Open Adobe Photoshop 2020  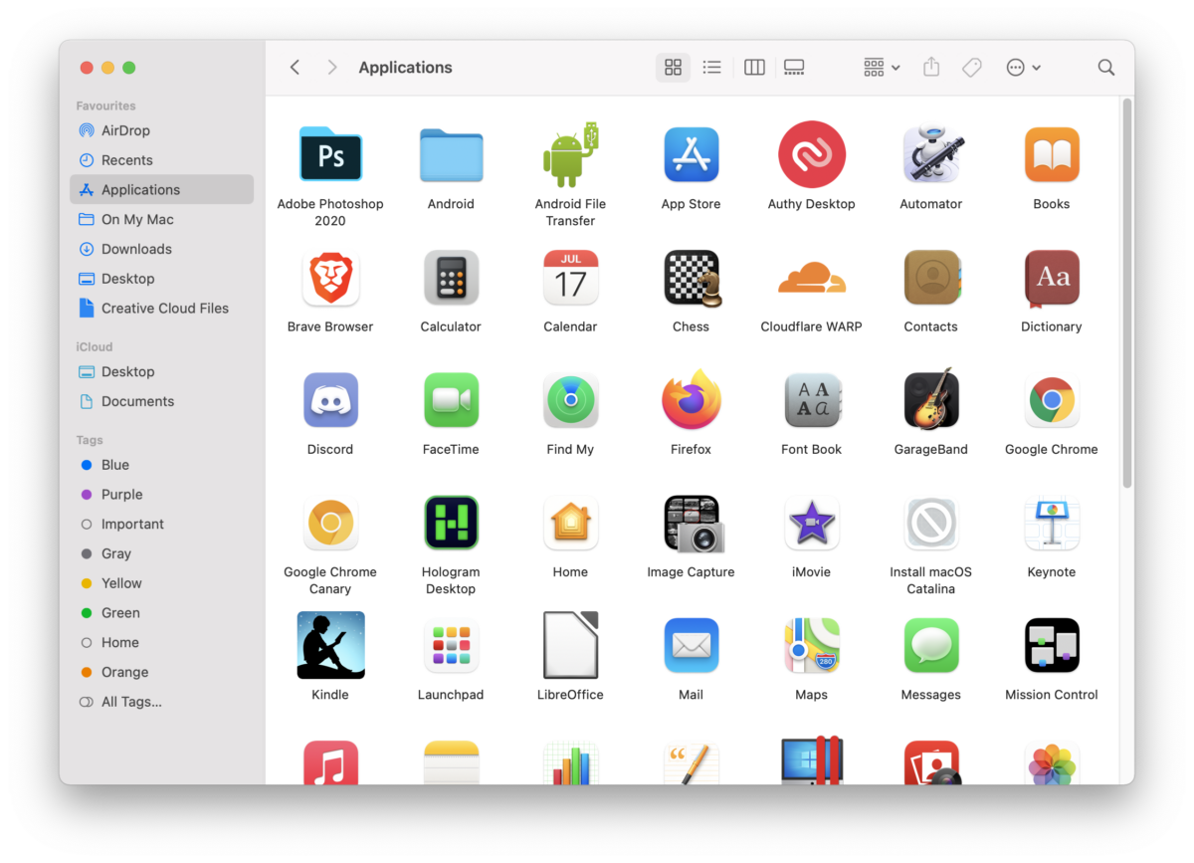coord(330,154)
